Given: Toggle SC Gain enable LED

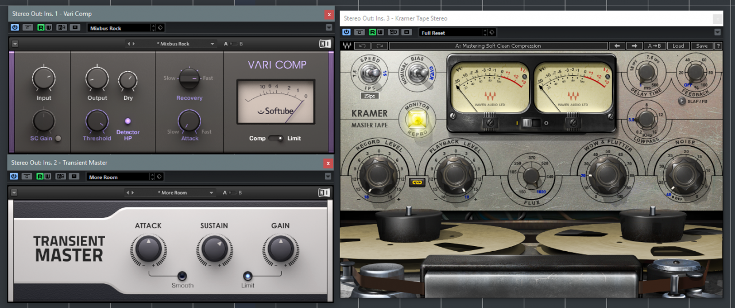Looking at the screenshot, I should [x=58, y=138].
